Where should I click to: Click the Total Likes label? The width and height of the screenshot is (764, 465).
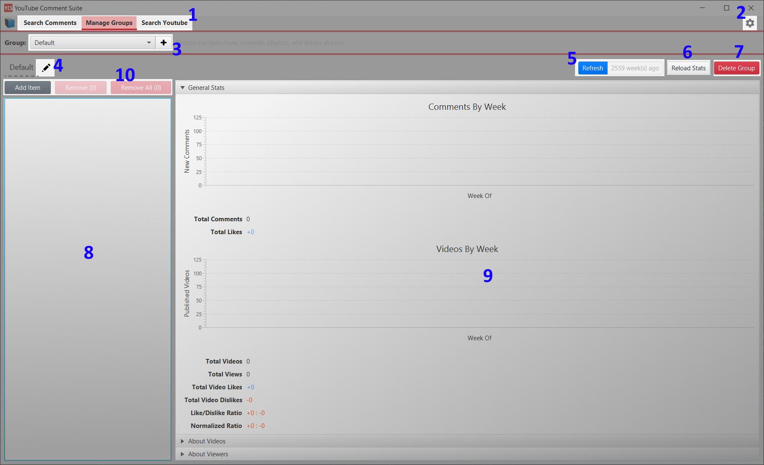[x=226, y=232]
